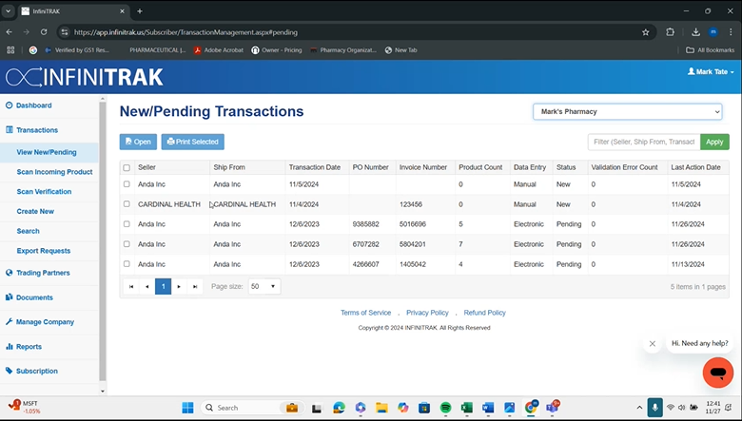Sort by Last Action Date column
Screen dimensions: 742x421
coord(695,167)
